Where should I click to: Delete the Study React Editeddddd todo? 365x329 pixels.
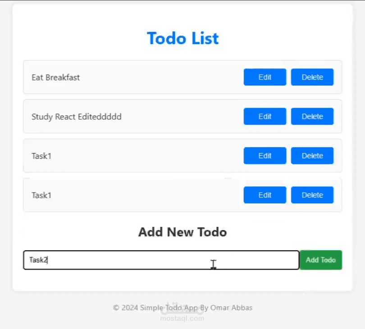point(312,116)
